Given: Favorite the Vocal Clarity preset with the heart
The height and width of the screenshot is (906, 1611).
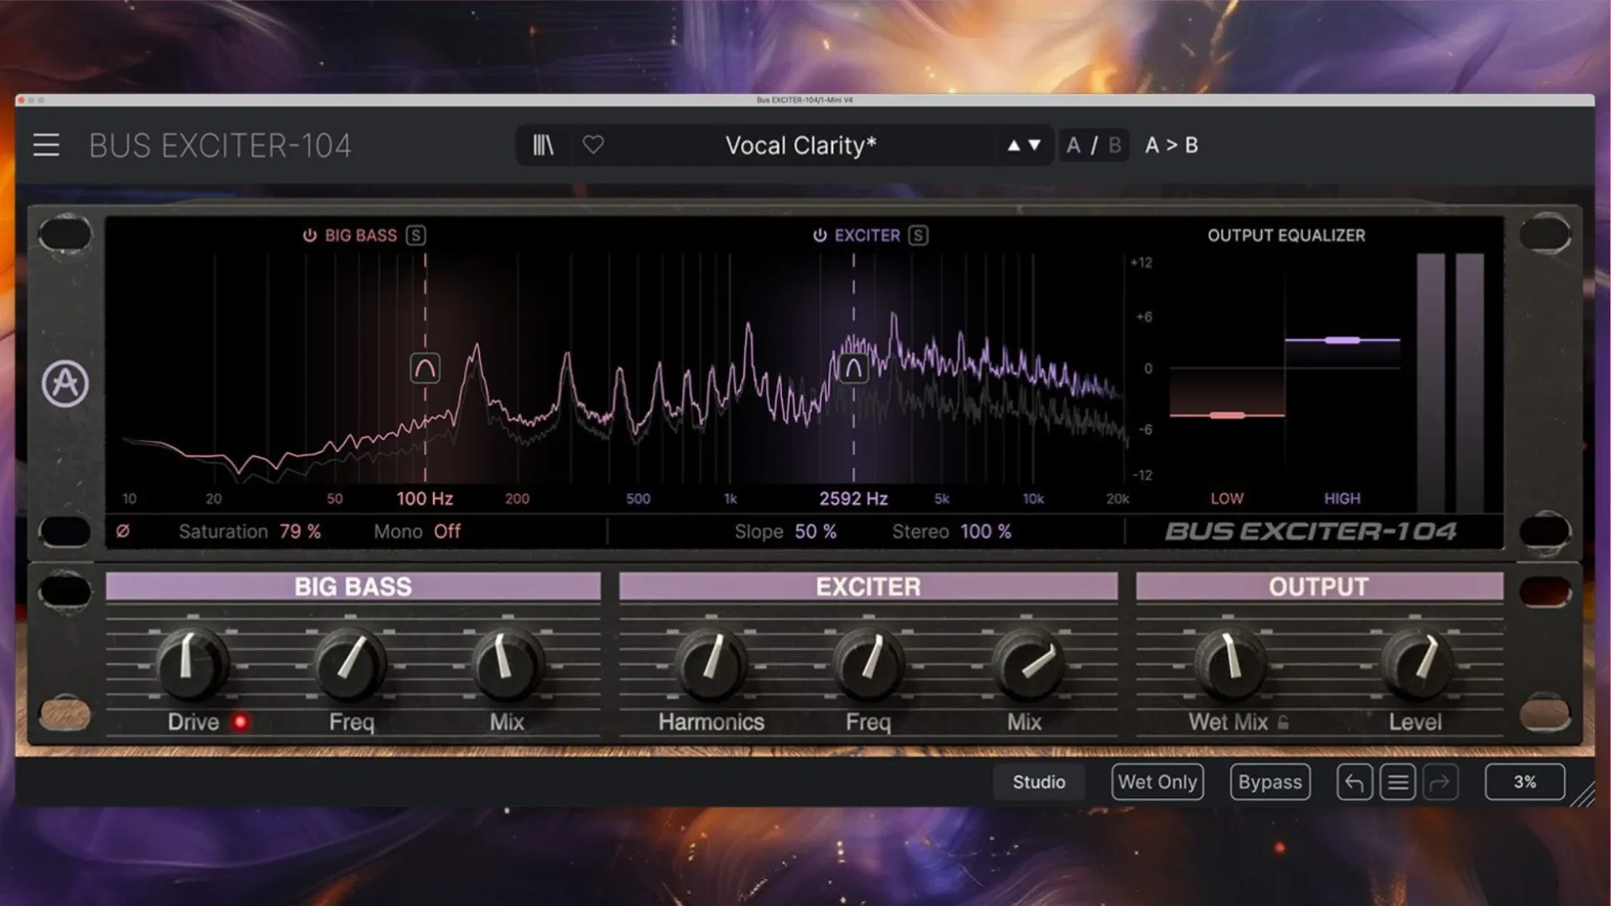Looking at the screenshot, I should (593, 144).
